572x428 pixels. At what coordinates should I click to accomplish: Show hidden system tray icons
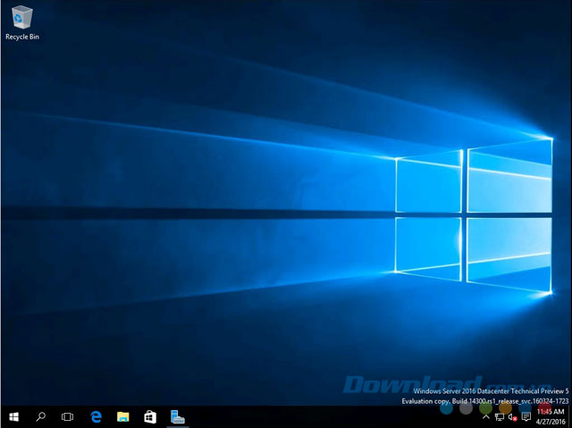pos(486,416)
